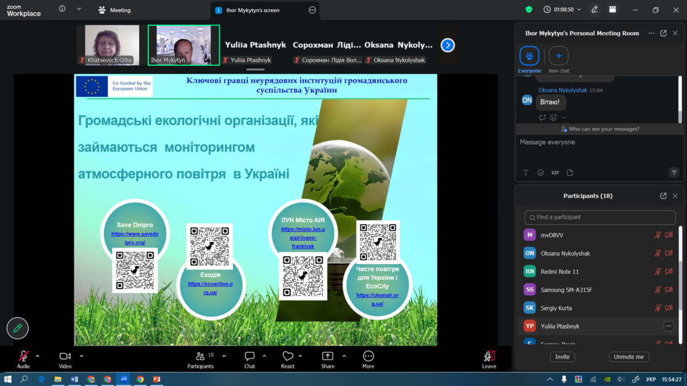Open the Chat toolbar button

[250, 359]
